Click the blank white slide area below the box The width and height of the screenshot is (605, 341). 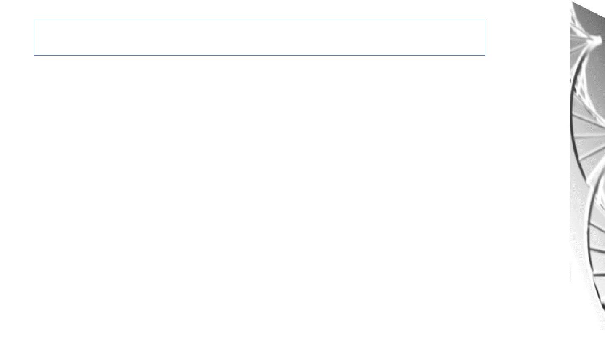pos(259,194)
